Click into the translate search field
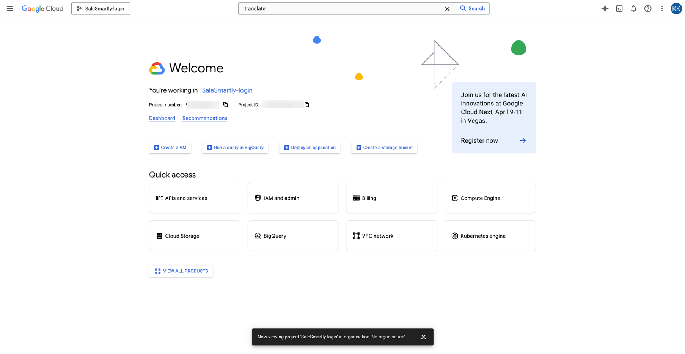Viewport: 685px width, 354px height. (341, 9)
